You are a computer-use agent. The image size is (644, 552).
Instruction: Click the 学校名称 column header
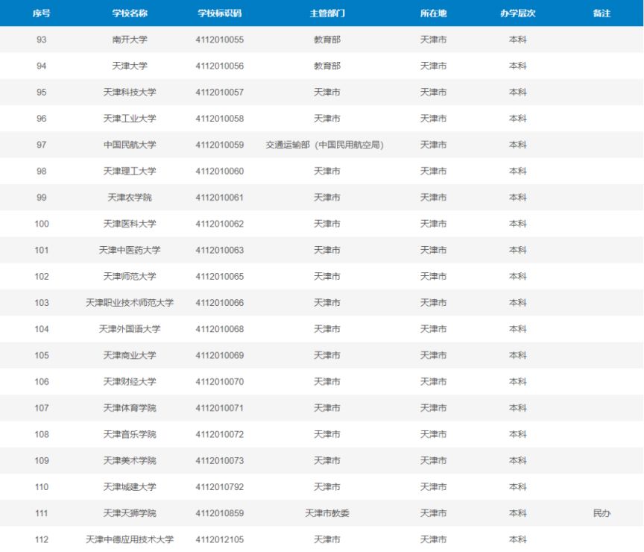130,13
